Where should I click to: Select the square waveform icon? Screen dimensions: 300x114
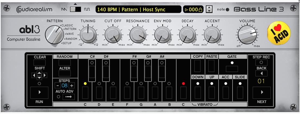[x=87, y=9]
